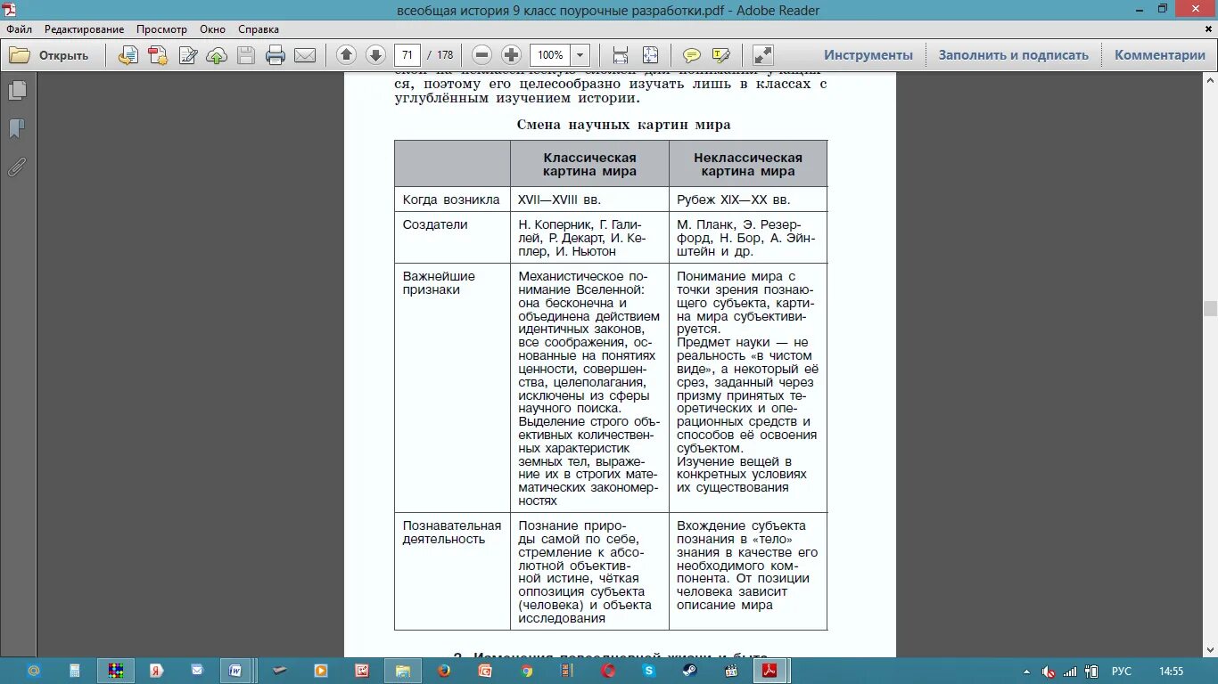
Task: Click the fit width scrolling icon
Action: tap(621, 55)
